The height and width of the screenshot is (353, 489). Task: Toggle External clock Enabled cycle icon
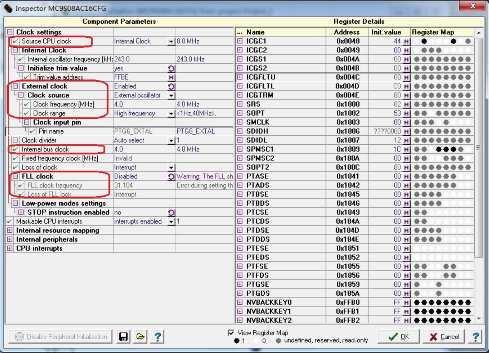[x=171, y=86]
